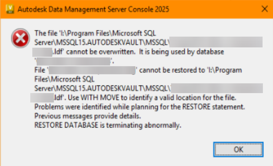Image resolution: width=273 pixels, height=166 pixels.
Task: Click the first MSSQL15.AUTODESKVAULT path line
Action: pyautogui.click(x=101, y=43)
